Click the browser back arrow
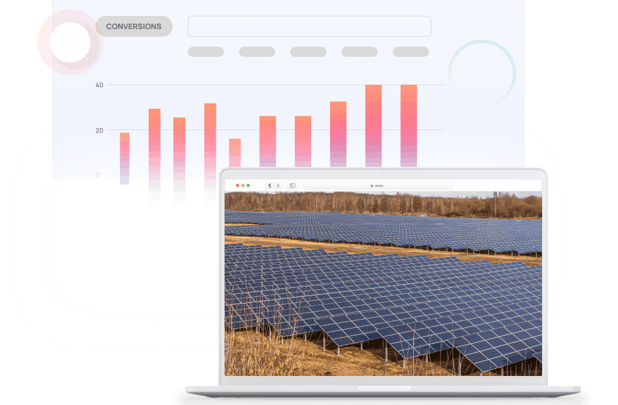This screenshot has height=405, width=618. [270, 185]
